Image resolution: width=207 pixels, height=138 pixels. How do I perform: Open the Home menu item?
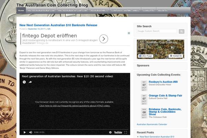pos(21,10)
